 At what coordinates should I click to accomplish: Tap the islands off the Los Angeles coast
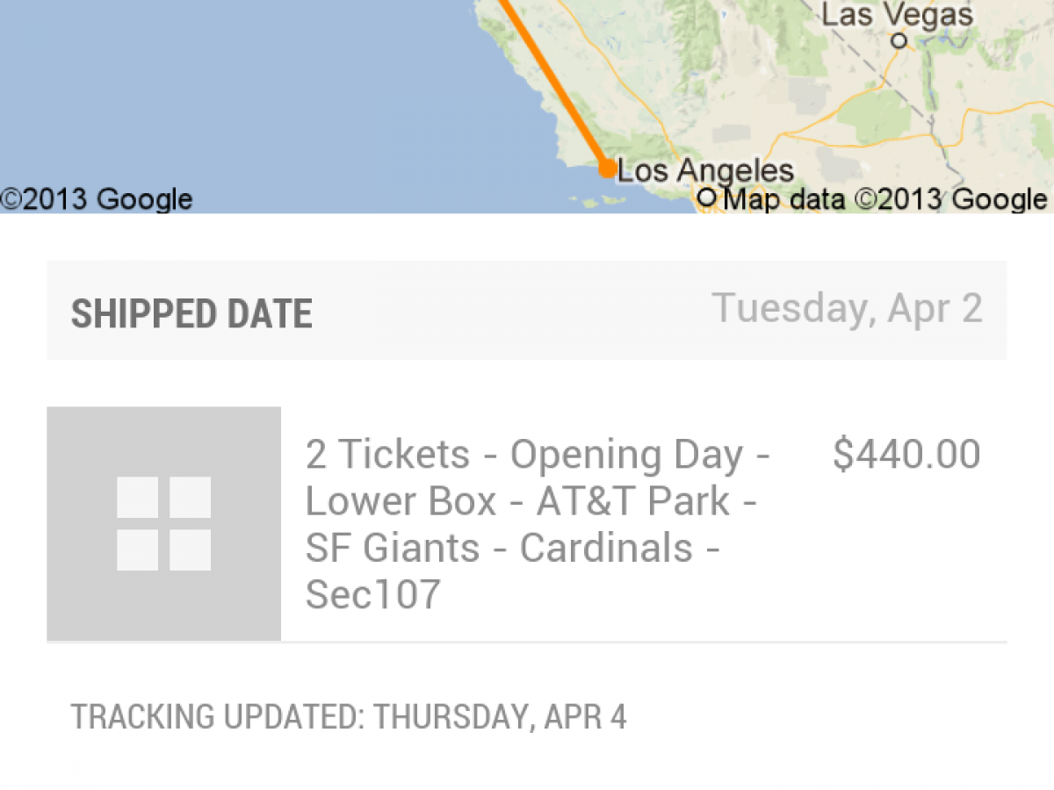[x=599, y=200]
